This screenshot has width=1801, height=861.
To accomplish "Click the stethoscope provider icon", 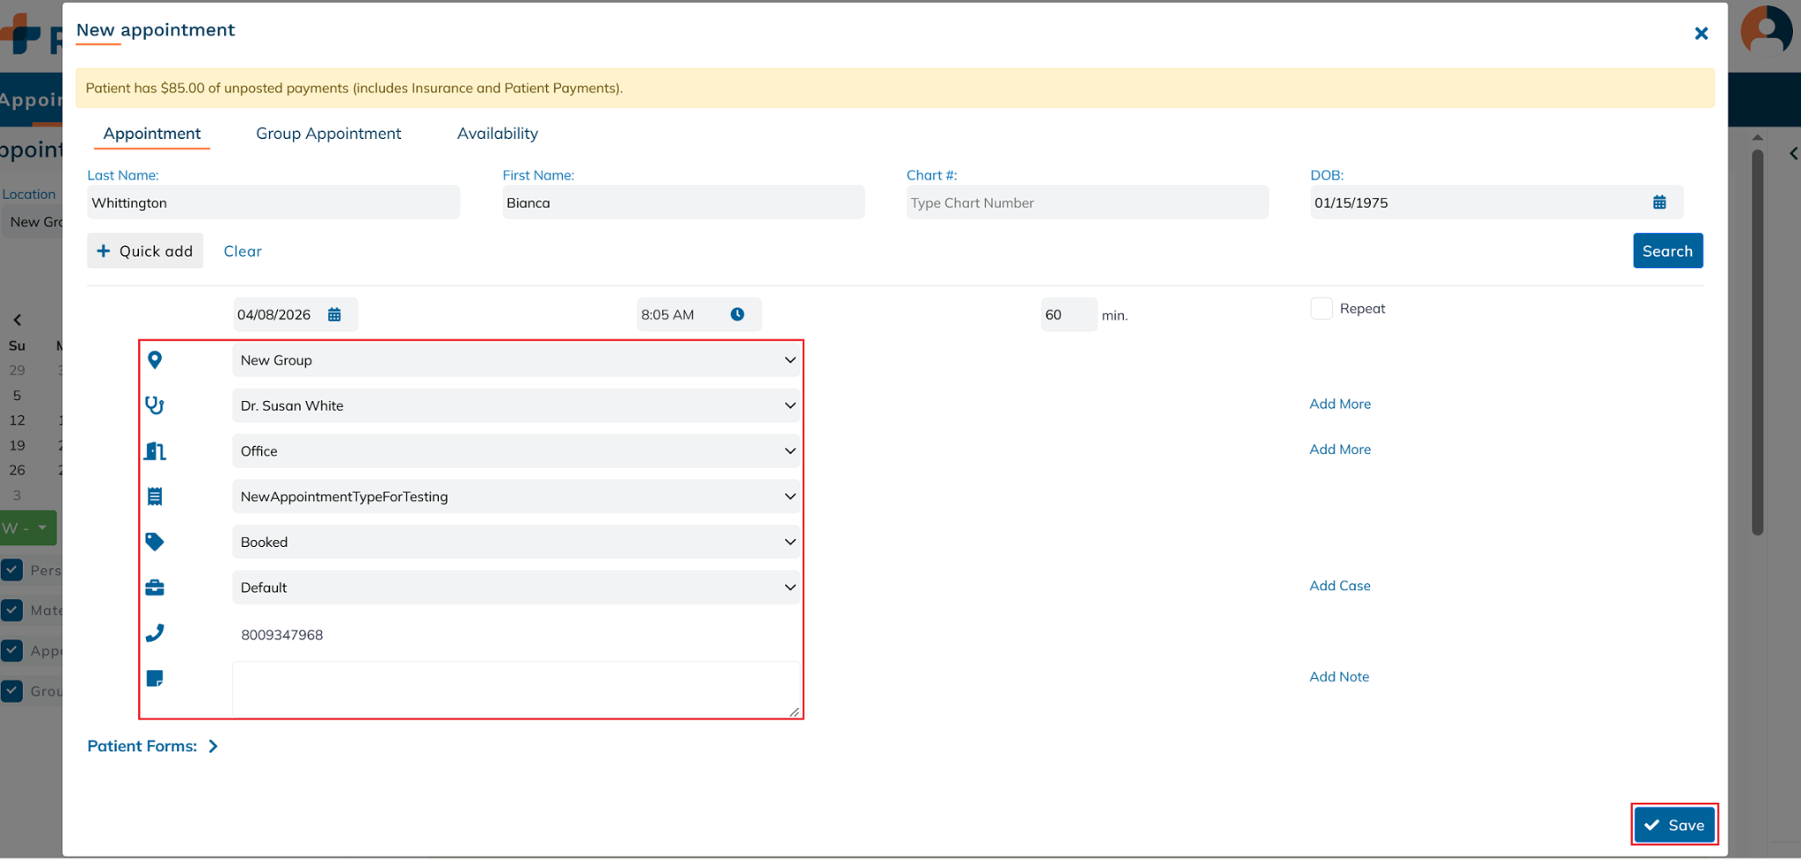I will (x=155, y=405).
